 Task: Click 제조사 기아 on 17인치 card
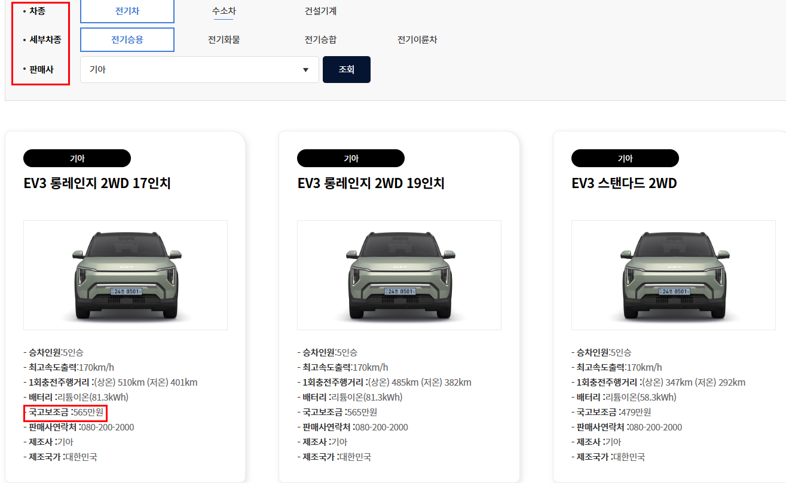pyautogui.click(x=48, y=442)
